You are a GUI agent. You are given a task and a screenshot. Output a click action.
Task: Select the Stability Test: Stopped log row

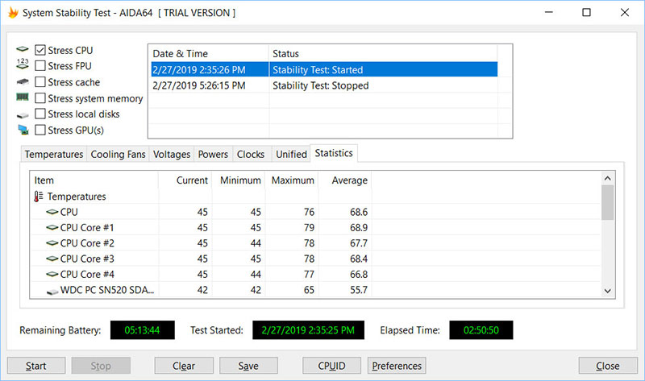[324, 85]
